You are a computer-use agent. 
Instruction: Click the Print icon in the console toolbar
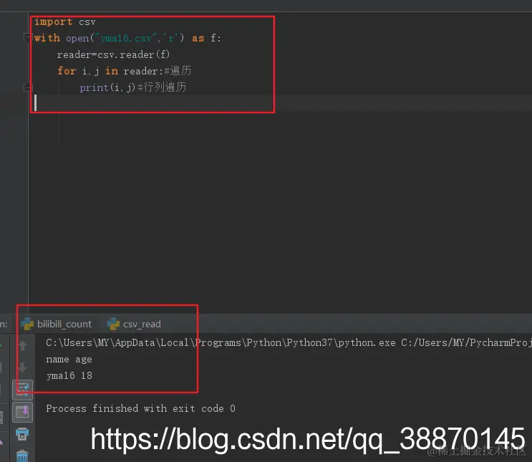(22, 434)
